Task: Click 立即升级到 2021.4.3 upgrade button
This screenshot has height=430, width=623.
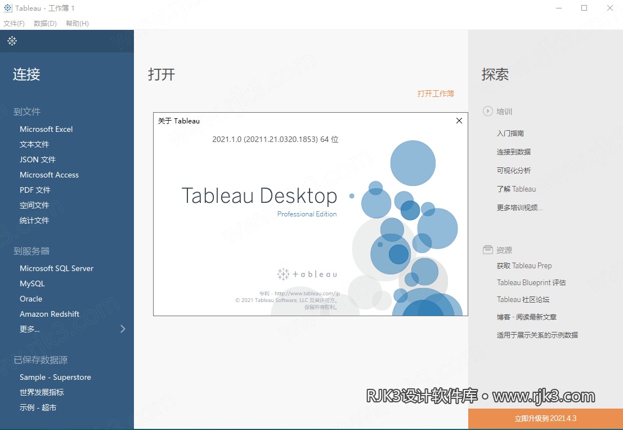Action: tap(545, 419)
